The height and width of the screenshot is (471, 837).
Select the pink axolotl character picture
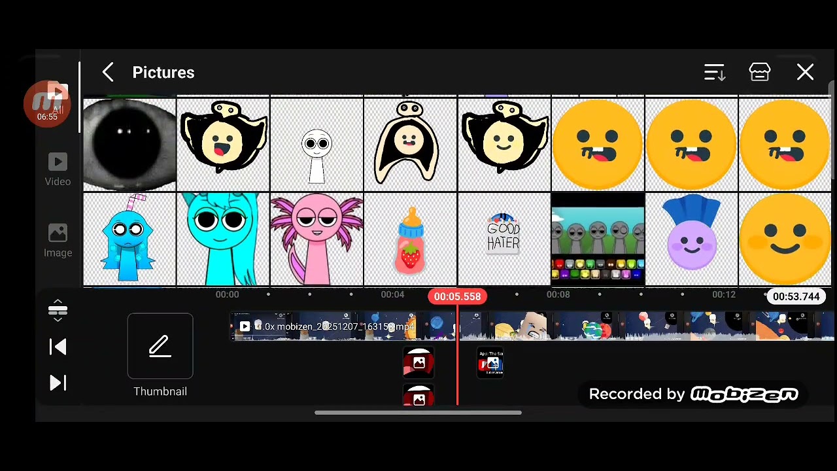coord(316,239)
